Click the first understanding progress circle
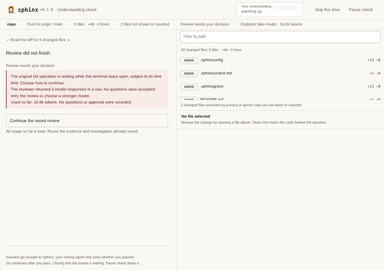The image size is (384, 270). click(277, 8)
